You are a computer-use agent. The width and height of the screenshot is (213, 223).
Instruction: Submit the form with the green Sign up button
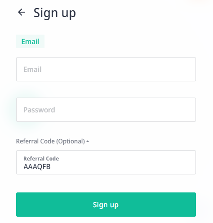[106, 205]
